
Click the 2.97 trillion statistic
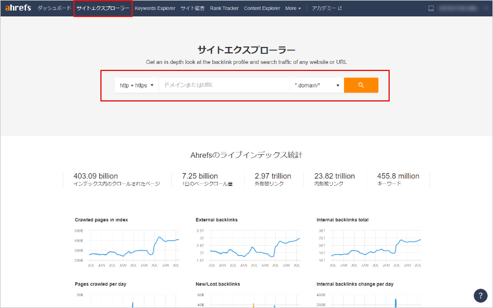tap(273, 176)
